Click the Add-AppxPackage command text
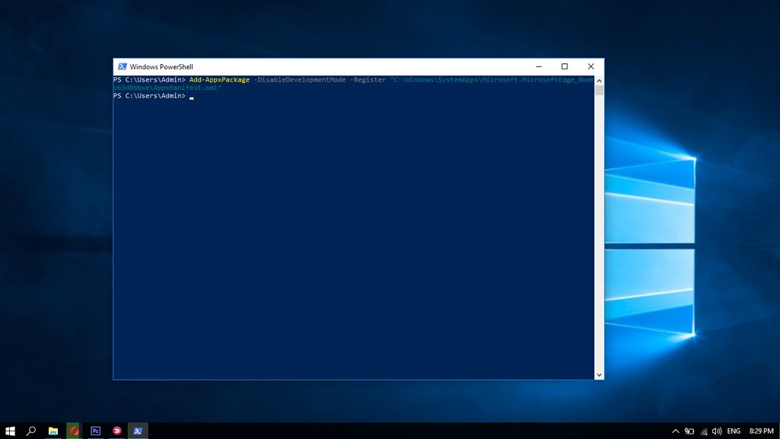This screenshot has height=439, width=780. (x=219, y=79)
